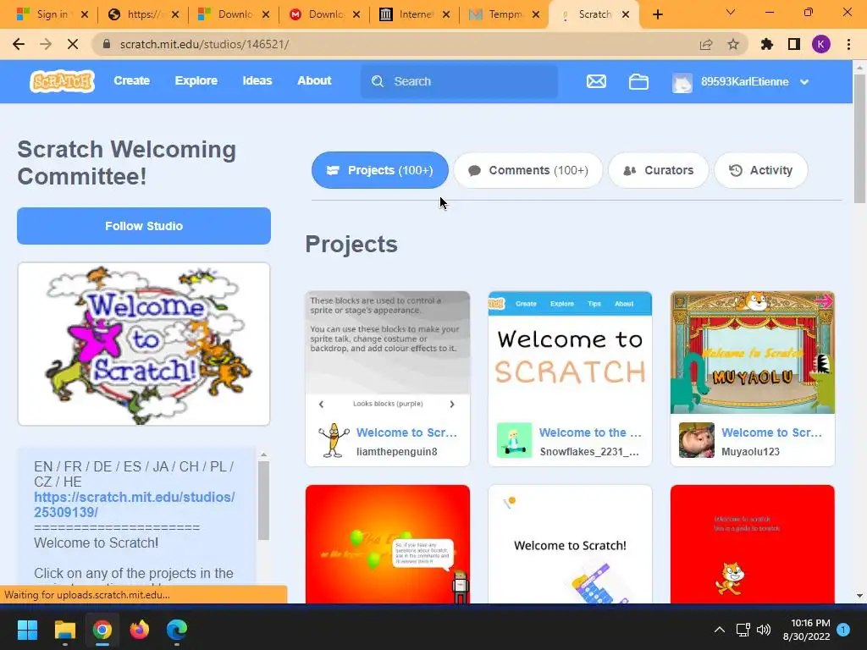Open Microsoft Edge from the taskbar

pos(177,630)
